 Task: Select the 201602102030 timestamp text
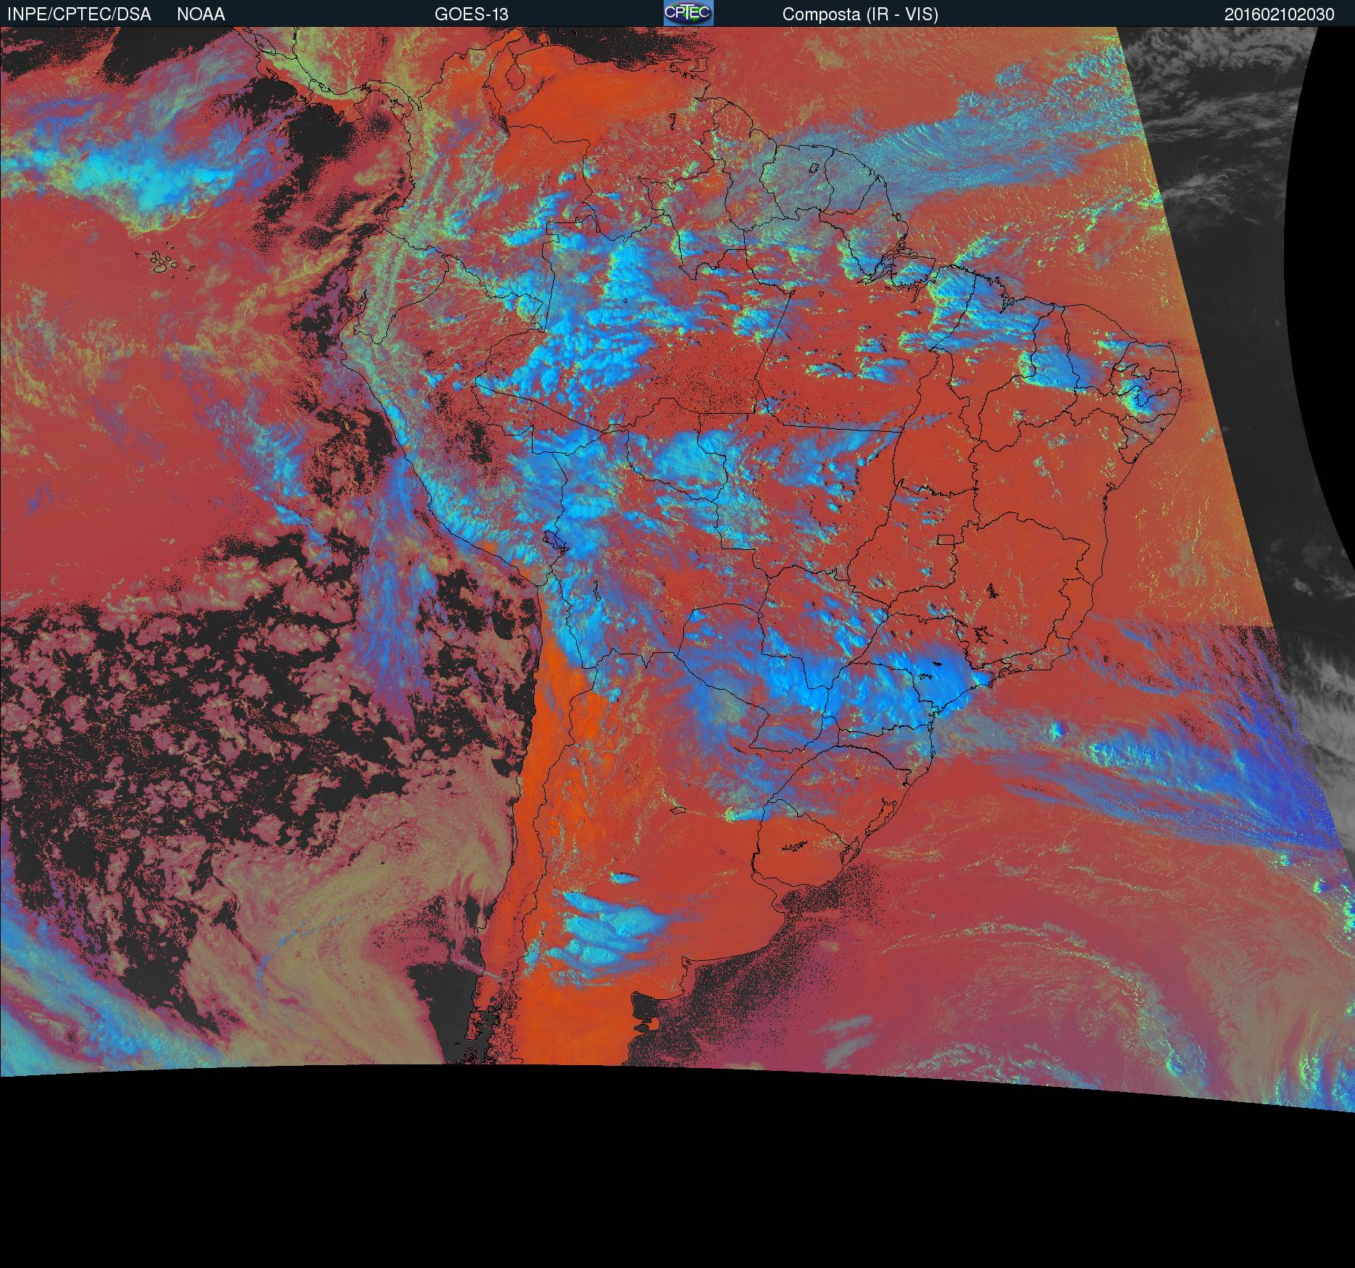[x=1280, y=14]
